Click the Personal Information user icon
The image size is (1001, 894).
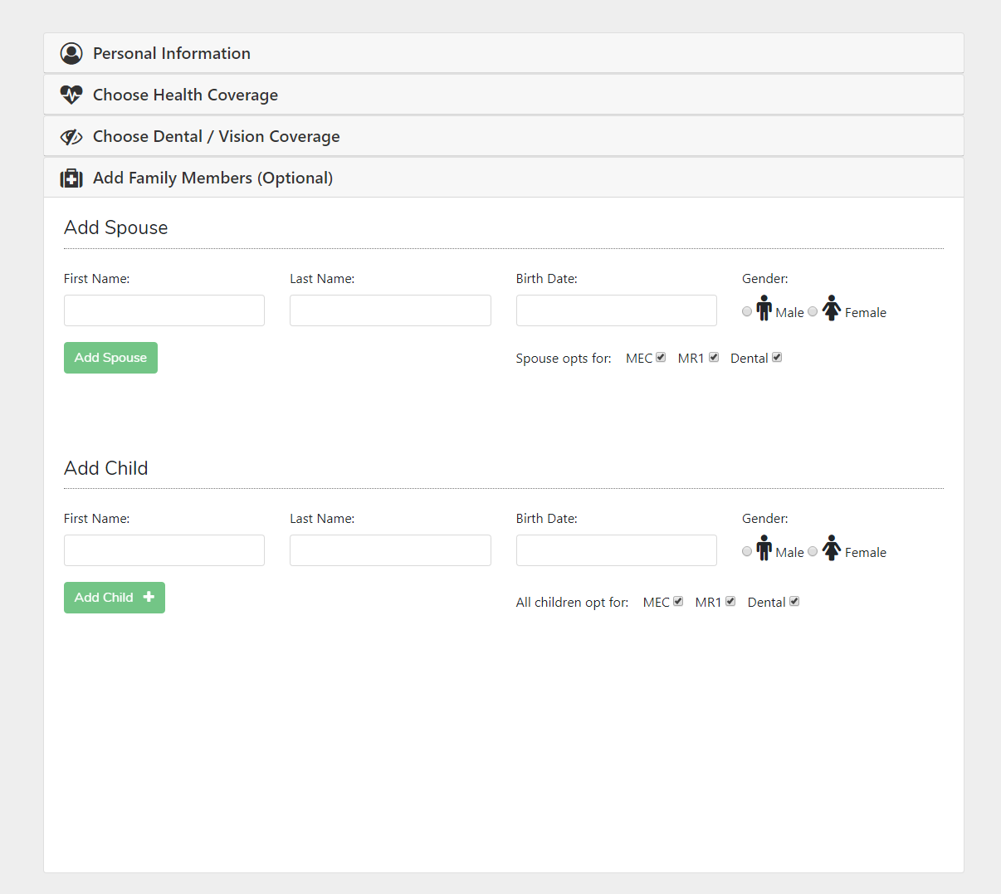tap(71, 54)
